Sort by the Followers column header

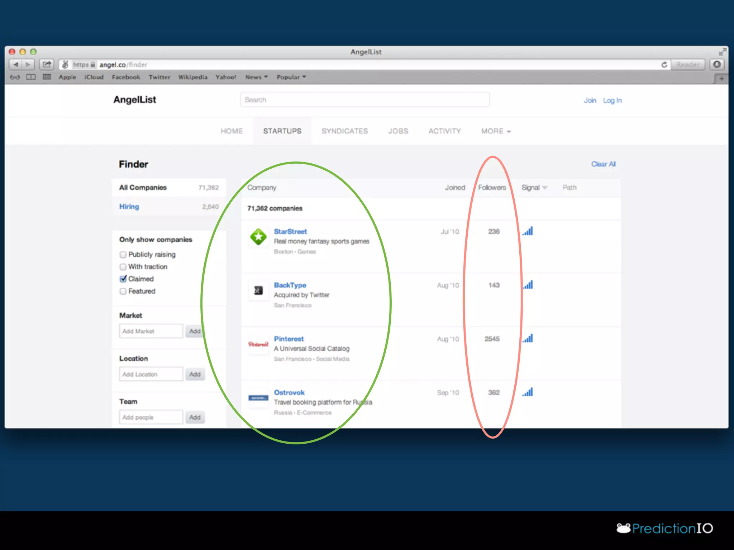coord(492,188)
